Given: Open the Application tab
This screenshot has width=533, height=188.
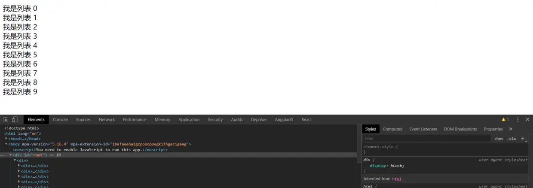Looking at the screenshot, I should (189, 119).
